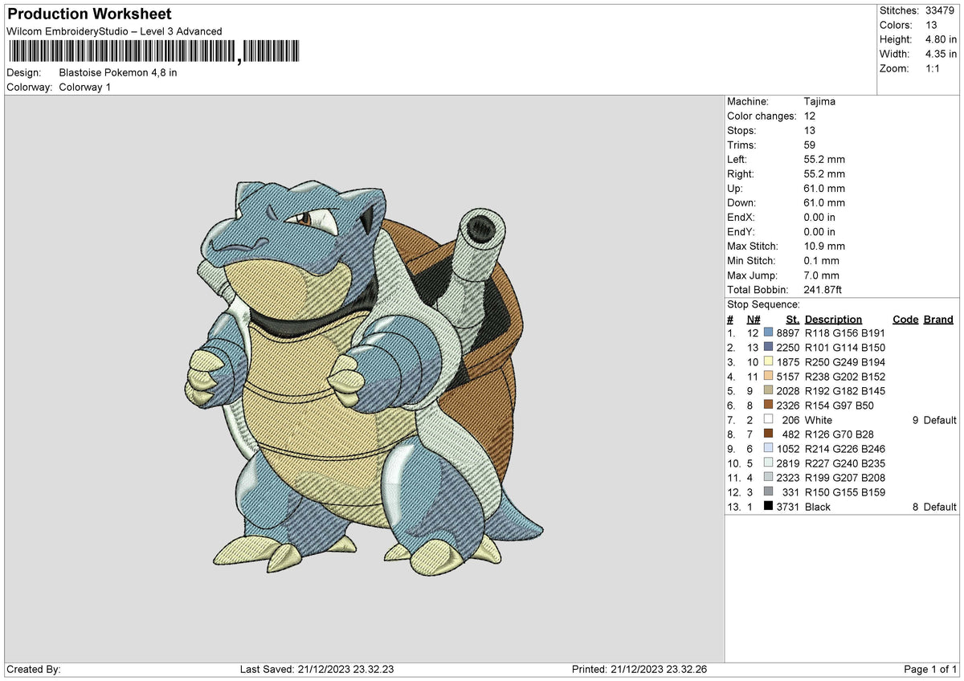This screenshot has height=681, width=964.
Task: Click the 'Description' column header
Action: pos(833,319)
